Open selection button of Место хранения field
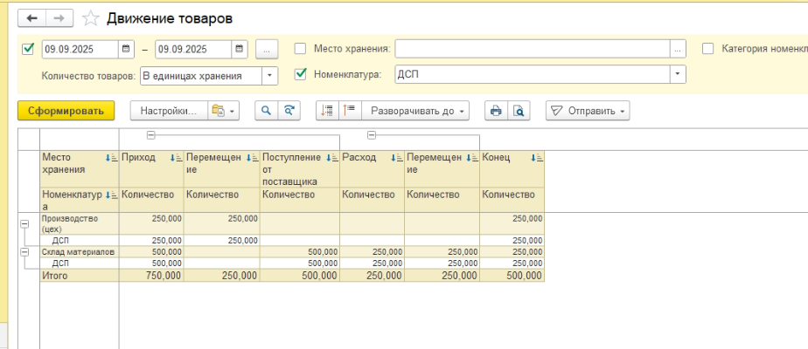 point(678,49)
